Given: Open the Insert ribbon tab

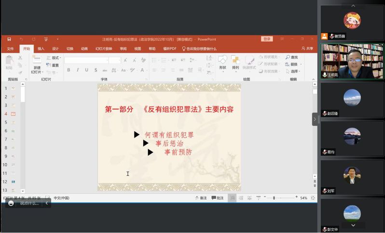Looking at the screenshot, I should pyautogui.click(x=41, y=49).
